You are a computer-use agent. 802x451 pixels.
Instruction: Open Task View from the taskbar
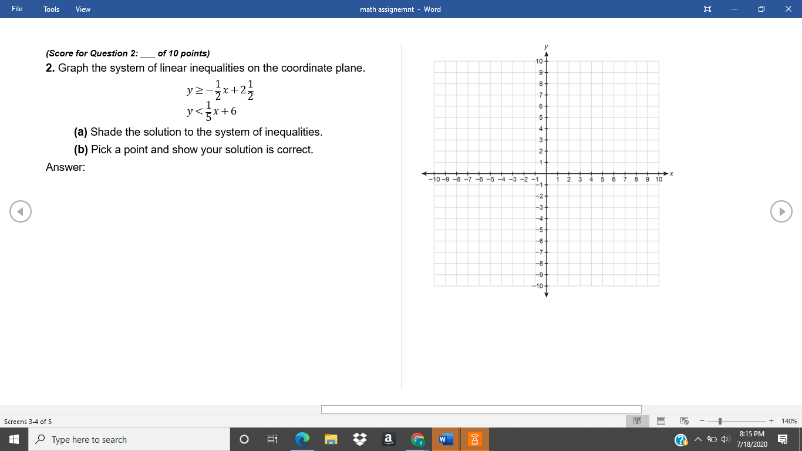pos(272,439)
